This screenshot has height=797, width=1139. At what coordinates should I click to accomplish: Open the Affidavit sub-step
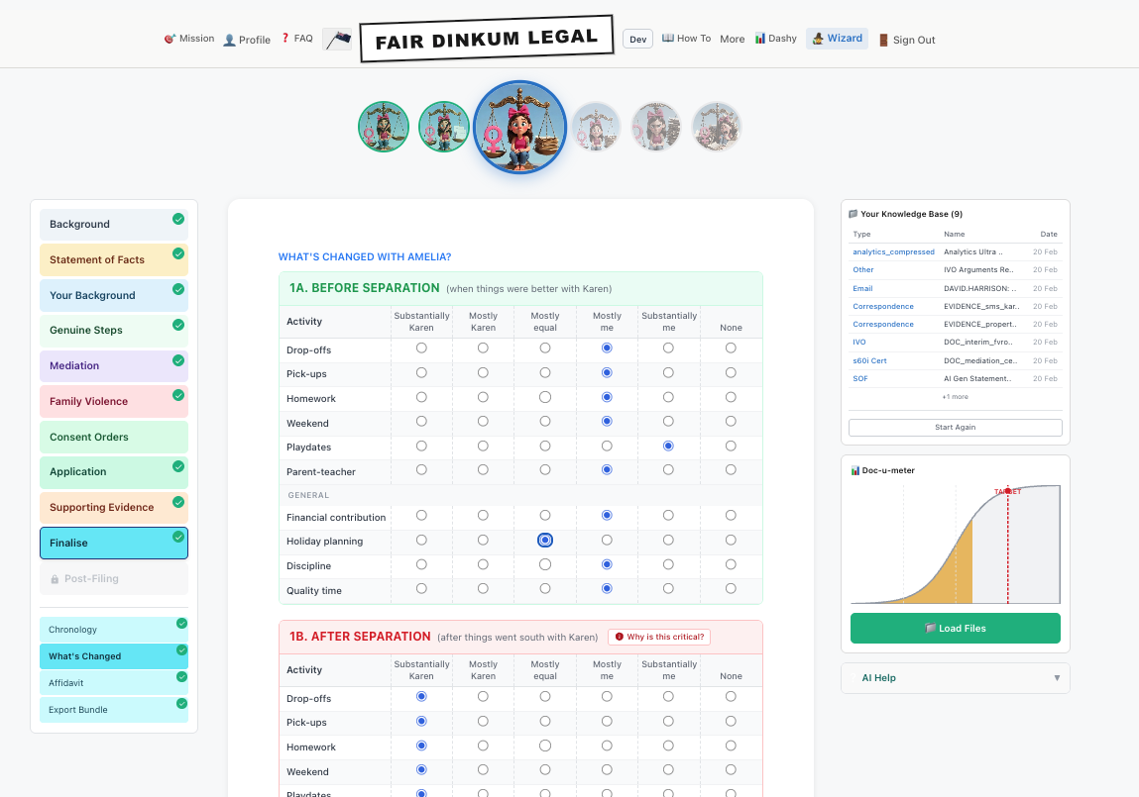(x=114, y=683)
